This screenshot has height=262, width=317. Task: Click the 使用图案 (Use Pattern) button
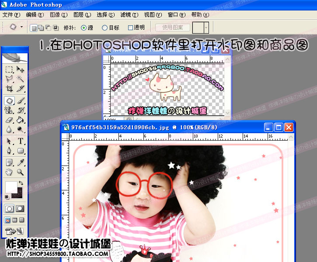(x=173, y=28)
